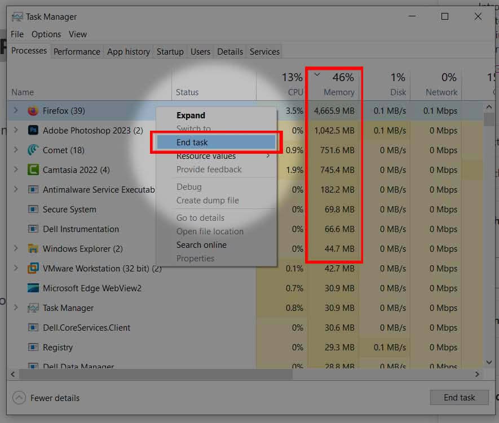The image size is (499, 423).
Task: Click the vertical scrollbar down arrow
Action: click(x=489, y=362)
